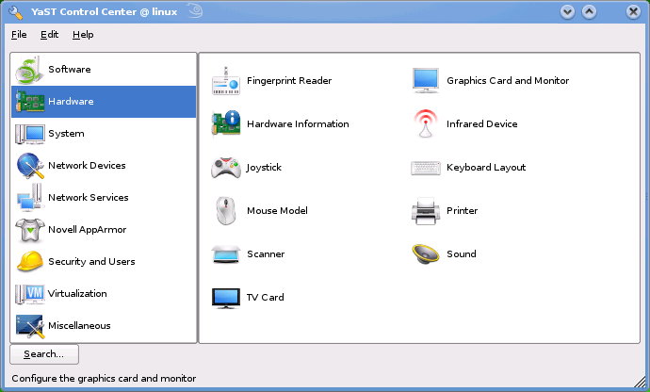Select the Keyboard Layout icon
650x392 pixels.
pos(426,168)
